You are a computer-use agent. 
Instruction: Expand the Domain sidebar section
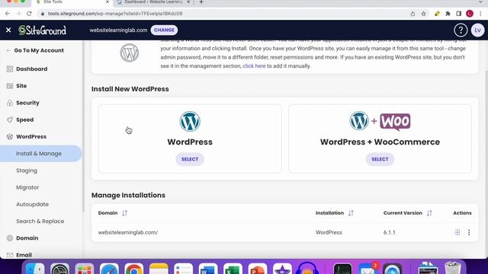(27, 238)
